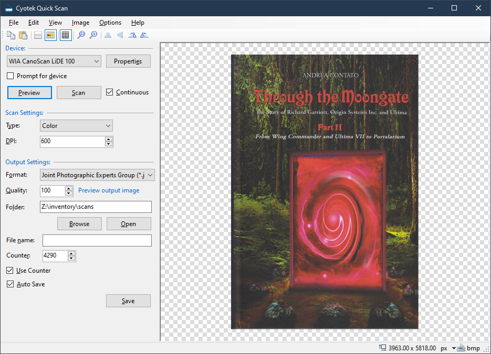
Task: Click the Copy icon in toolbar
Action: [x=11, y=35]
